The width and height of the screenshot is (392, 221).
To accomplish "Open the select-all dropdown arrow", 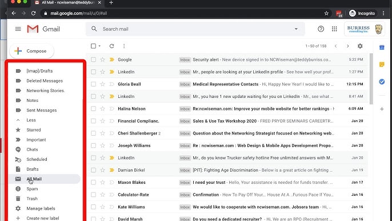I will point(99,46).
